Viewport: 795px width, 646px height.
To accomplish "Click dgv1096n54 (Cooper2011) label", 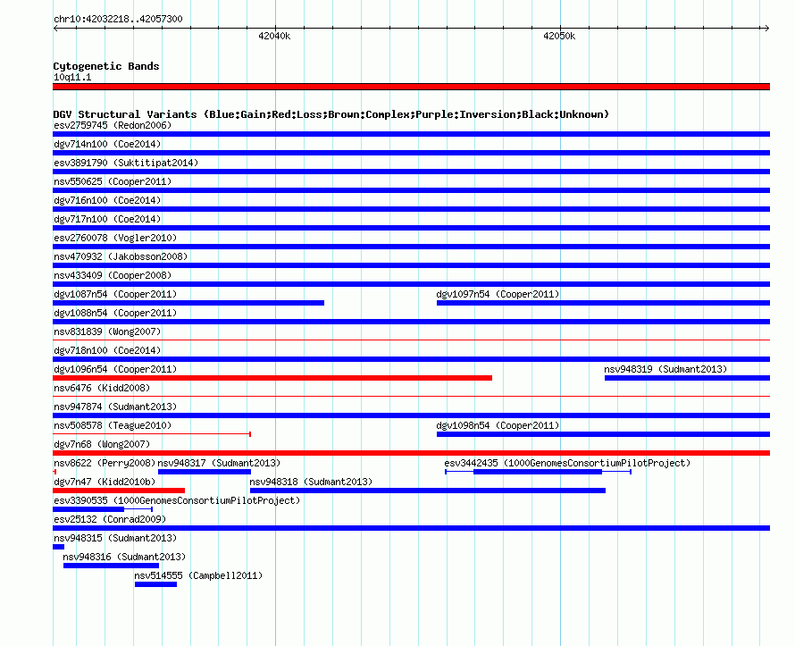I will [115, 369].
